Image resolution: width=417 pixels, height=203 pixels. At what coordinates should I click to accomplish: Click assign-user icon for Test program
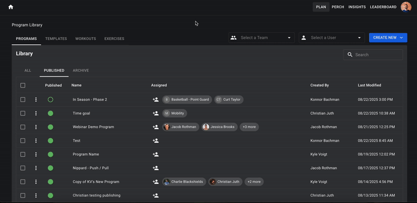(x=155, y=141)
